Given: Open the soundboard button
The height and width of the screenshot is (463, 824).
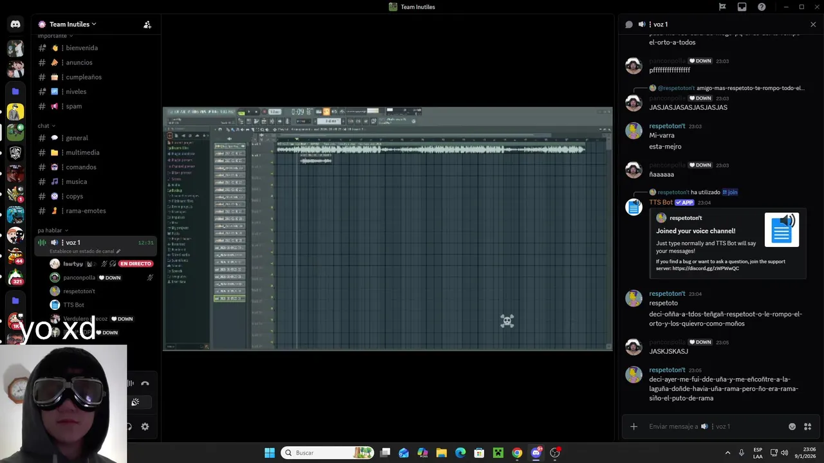Looking at the screenshot, I should [x=135, y=403].
